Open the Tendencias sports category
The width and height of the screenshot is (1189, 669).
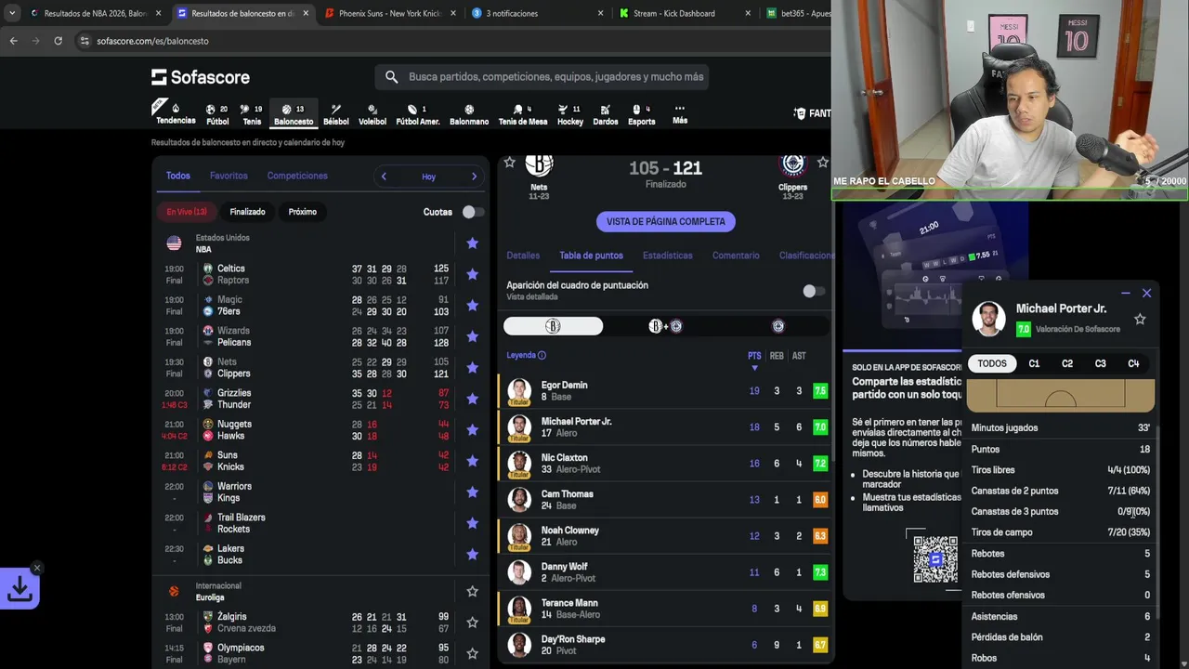176,113
